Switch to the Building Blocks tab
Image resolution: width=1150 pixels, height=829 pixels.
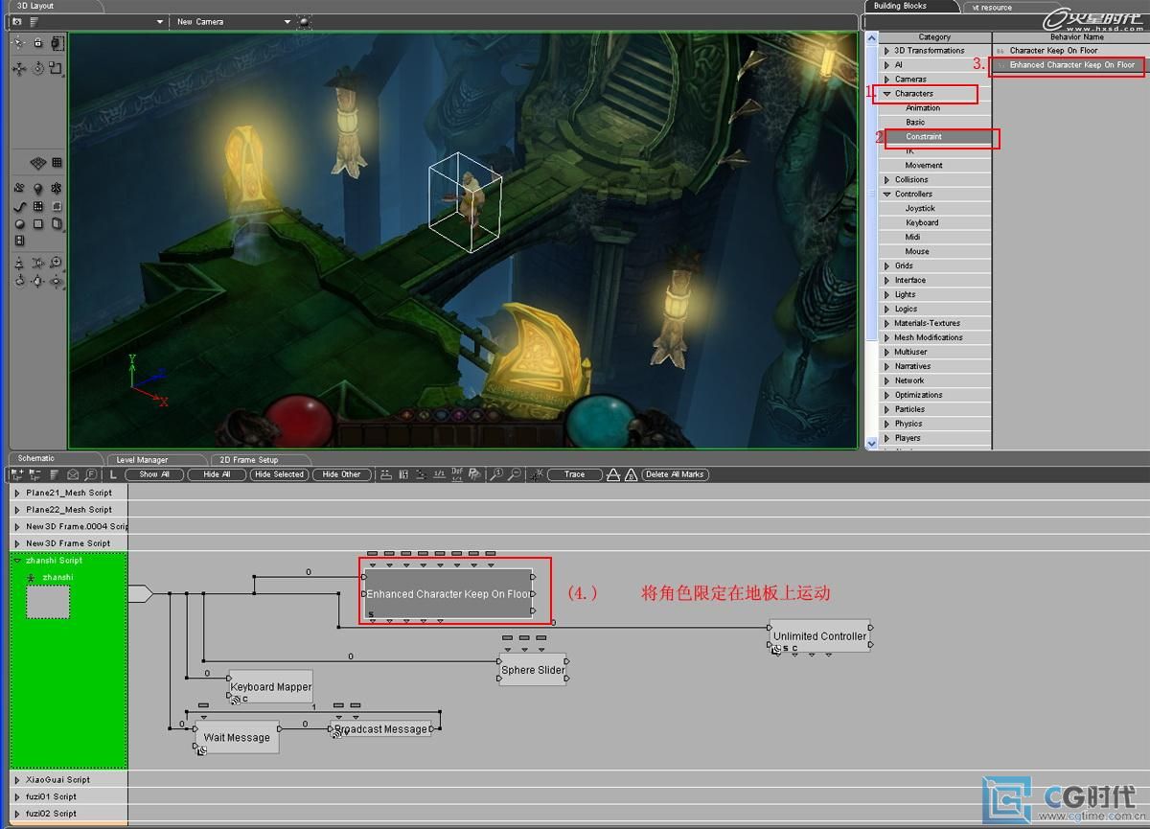coord(901,6)
